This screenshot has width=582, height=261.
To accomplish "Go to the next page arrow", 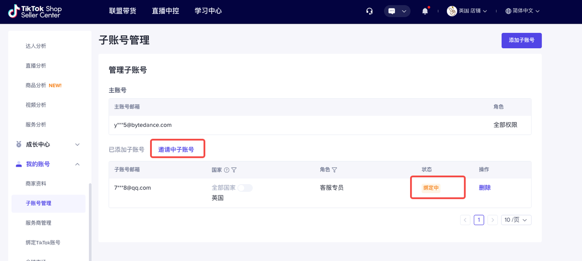I will coord(492,220).
